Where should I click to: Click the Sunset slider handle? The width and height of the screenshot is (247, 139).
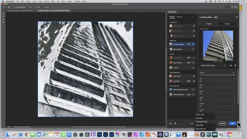201,93
